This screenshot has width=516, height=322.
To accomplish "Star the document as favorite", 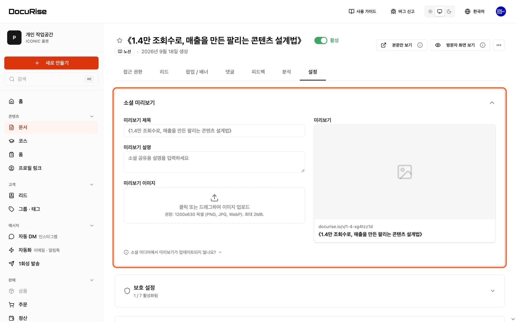I will click(x=119, y=40).
